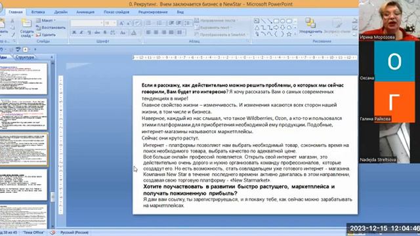420x236 pixels.
Task: Select the Text Box shape in gallery
Action: coord(257,21)
